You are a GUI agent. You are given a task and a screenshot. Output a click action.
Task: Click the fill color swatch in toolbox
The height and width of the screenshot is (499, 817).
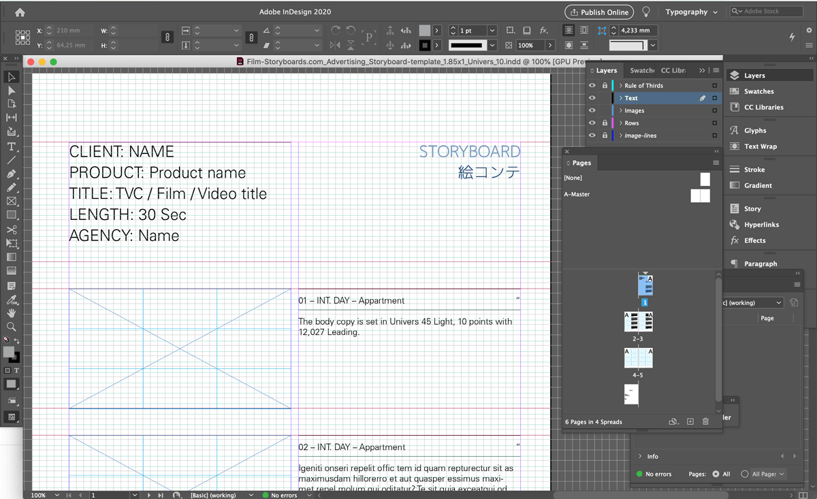pyautogui.click(x=8, y=352)
